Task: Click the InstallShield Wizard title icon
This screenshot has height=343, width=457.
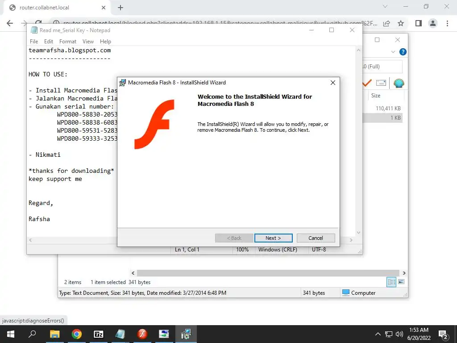Action: point(122,83)
